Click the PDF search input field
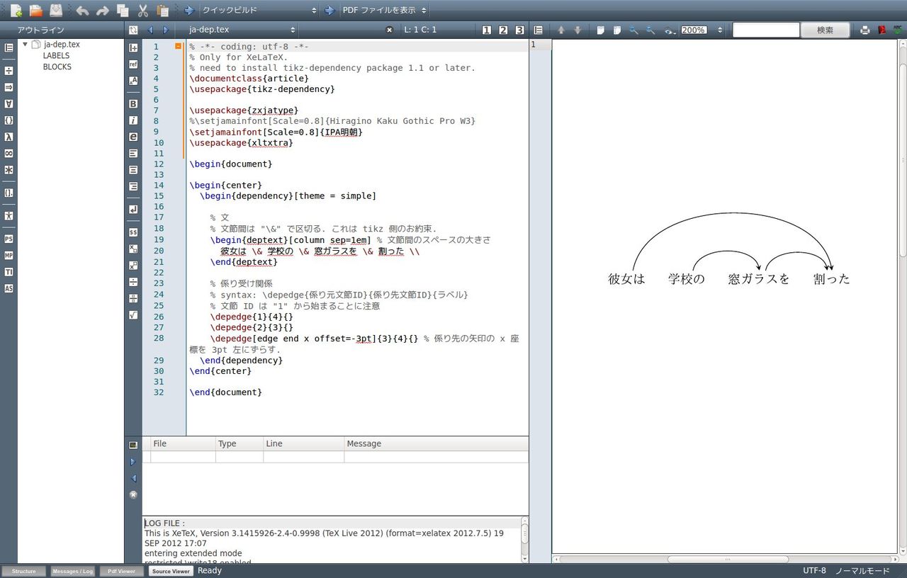The image size is (907, 578). [x=766, y=30]
